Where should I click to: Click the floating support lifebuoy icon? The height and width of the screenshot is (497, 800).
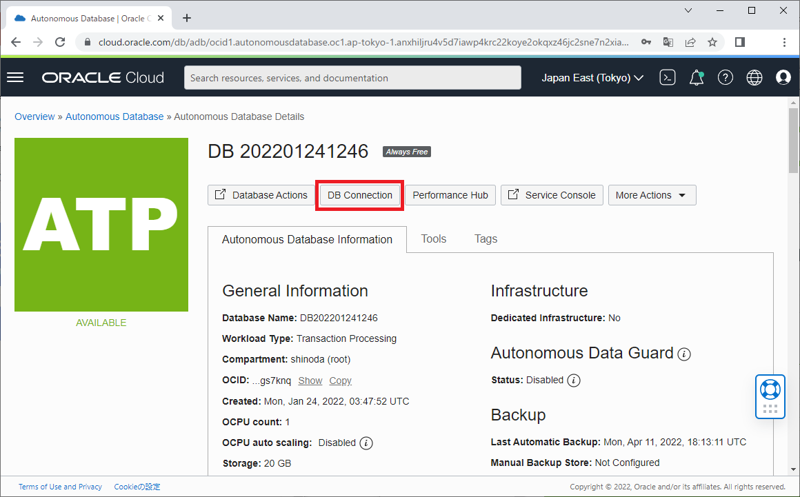[x=770, y=389]
